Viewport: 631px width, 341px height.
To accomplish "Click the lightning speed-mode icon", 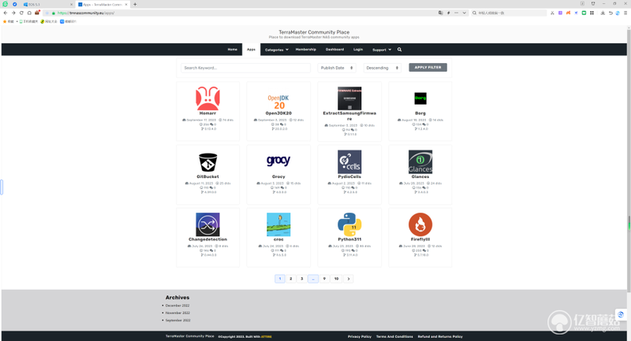I will pos(448,13).
